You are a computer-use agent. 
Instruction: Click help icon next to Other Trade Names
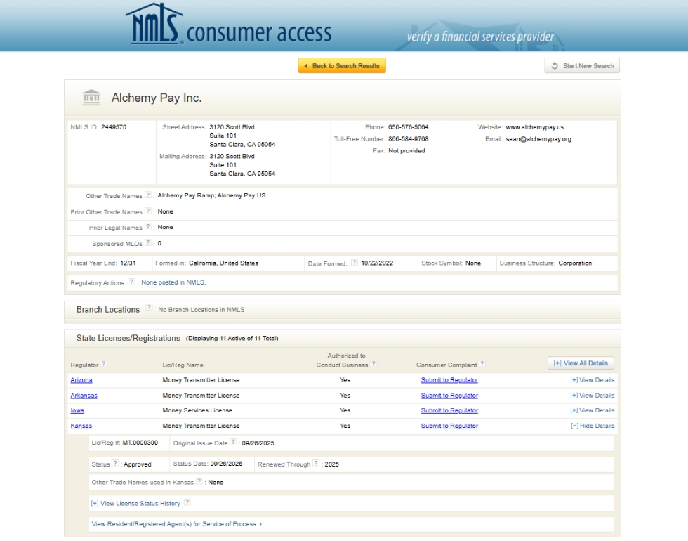148,195
